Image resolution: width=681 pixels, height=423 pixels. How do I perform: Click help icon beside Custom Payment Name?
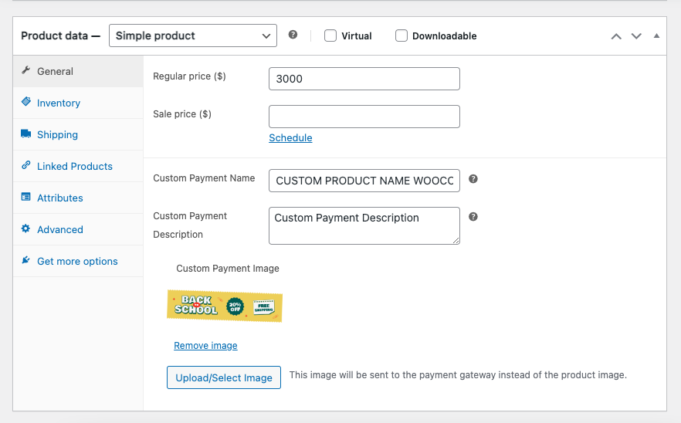point(473,179)
